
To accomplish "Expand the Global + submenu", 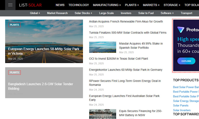I will click(35, 13).
